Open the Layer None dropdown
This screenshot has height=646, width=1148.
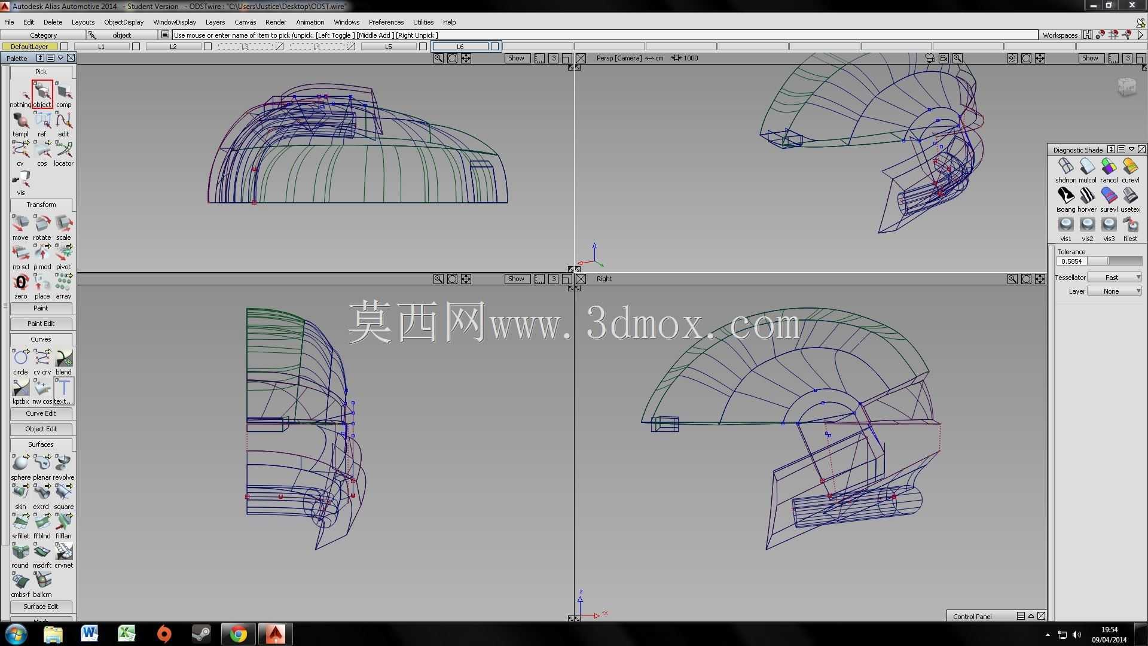[1115, 291]
